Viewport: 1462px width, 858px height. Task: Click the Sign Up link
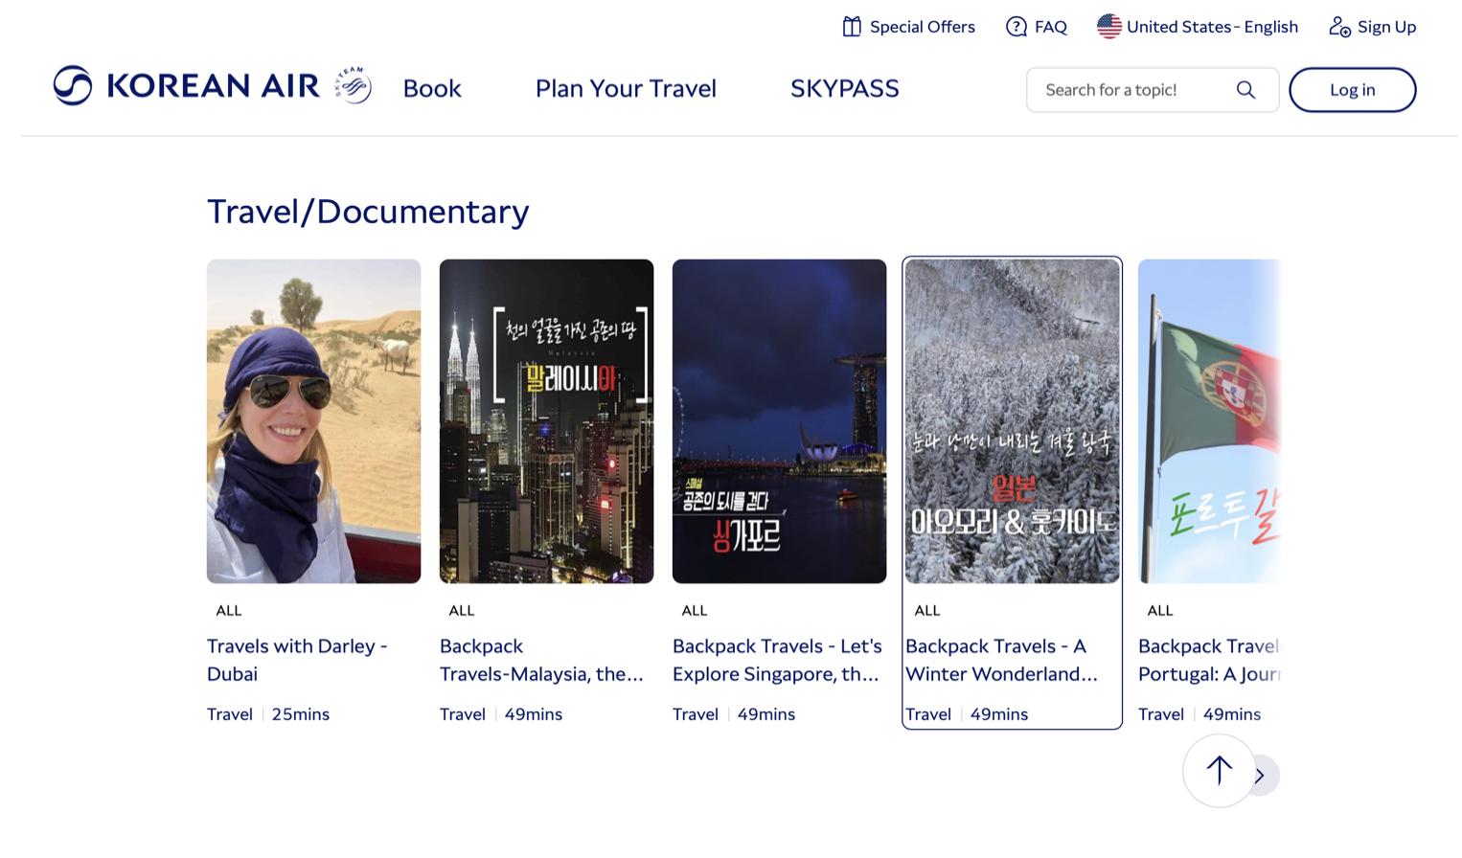point(1373,27)
